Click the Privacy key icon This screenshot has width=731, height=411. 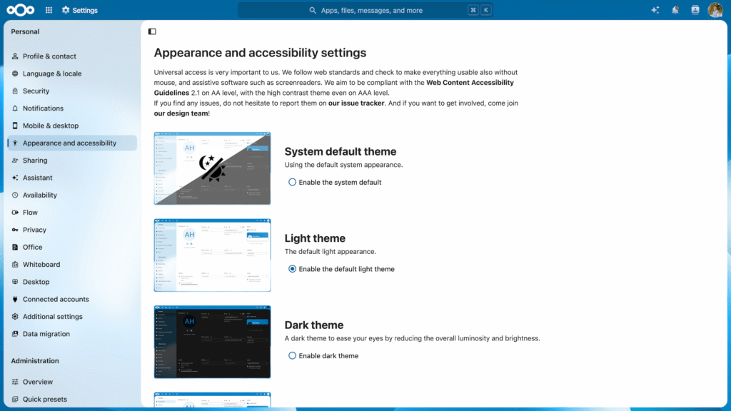pos(15,230)
